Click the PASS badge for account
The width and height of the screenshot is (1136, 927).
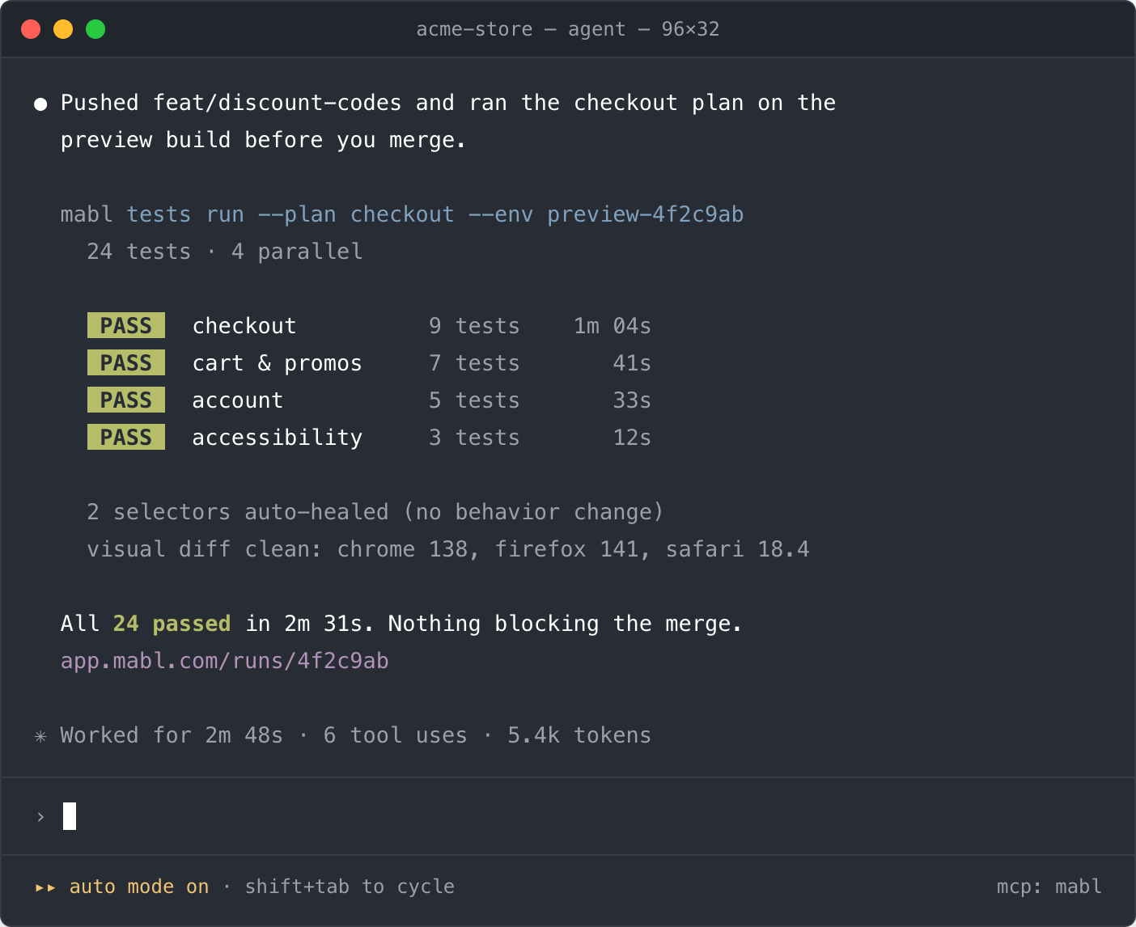(x=126, y=400)
